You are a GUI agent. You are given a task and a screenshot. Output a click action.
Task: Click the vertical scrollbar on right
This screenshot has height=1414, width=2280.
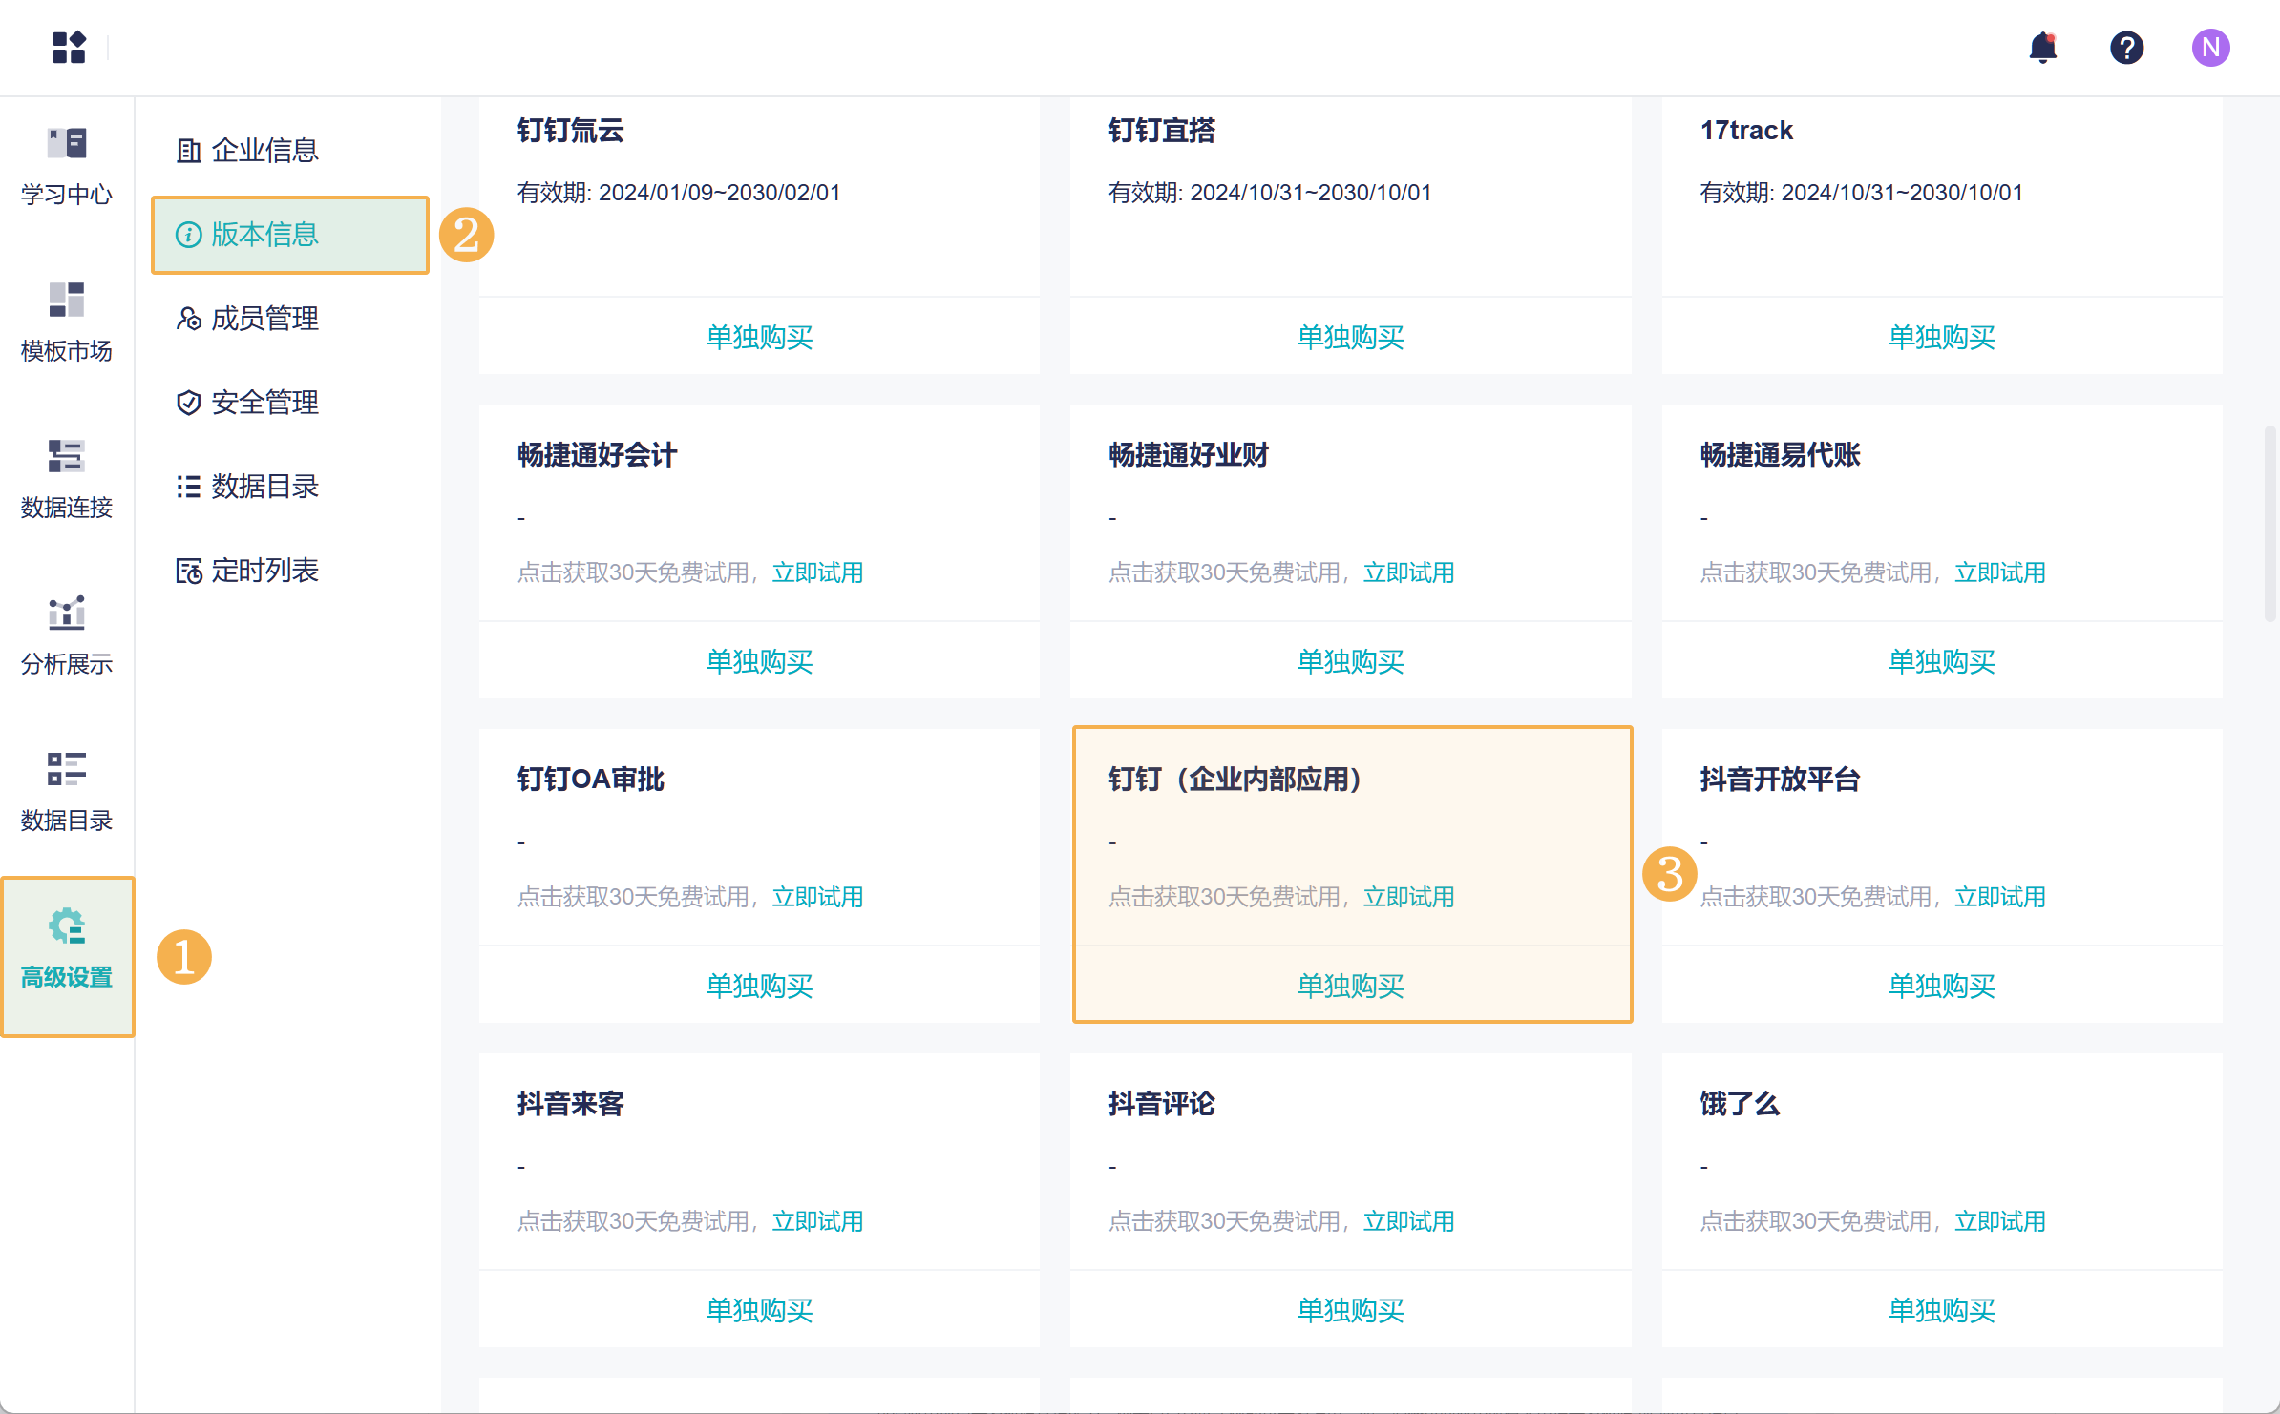pyautogui.click(x=2269, y=525)
